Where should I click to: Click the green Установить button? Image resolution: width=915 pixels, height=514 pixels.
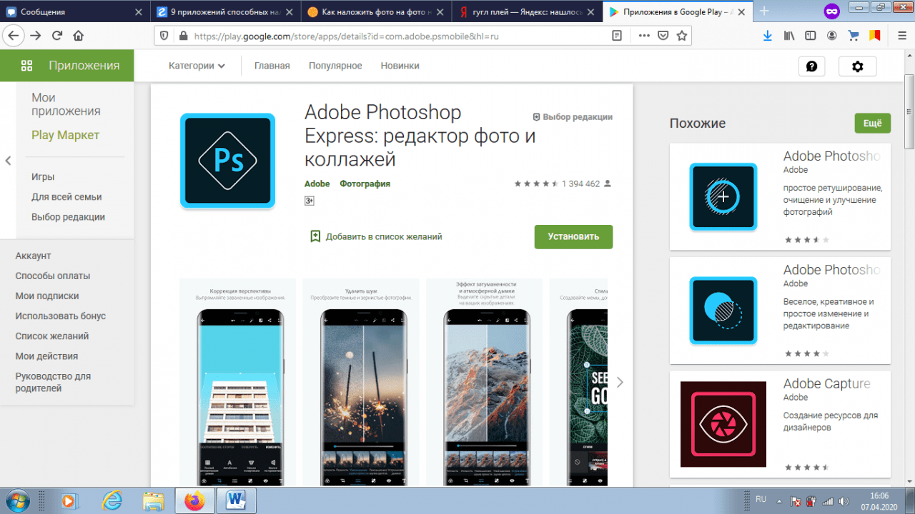[573, 237]
